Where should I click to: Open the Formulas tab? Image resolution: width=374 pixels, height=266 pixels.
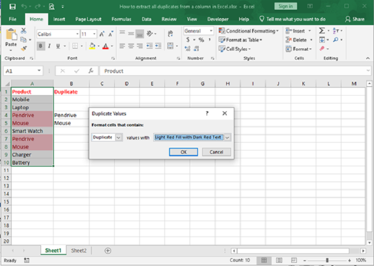[121, 19]
